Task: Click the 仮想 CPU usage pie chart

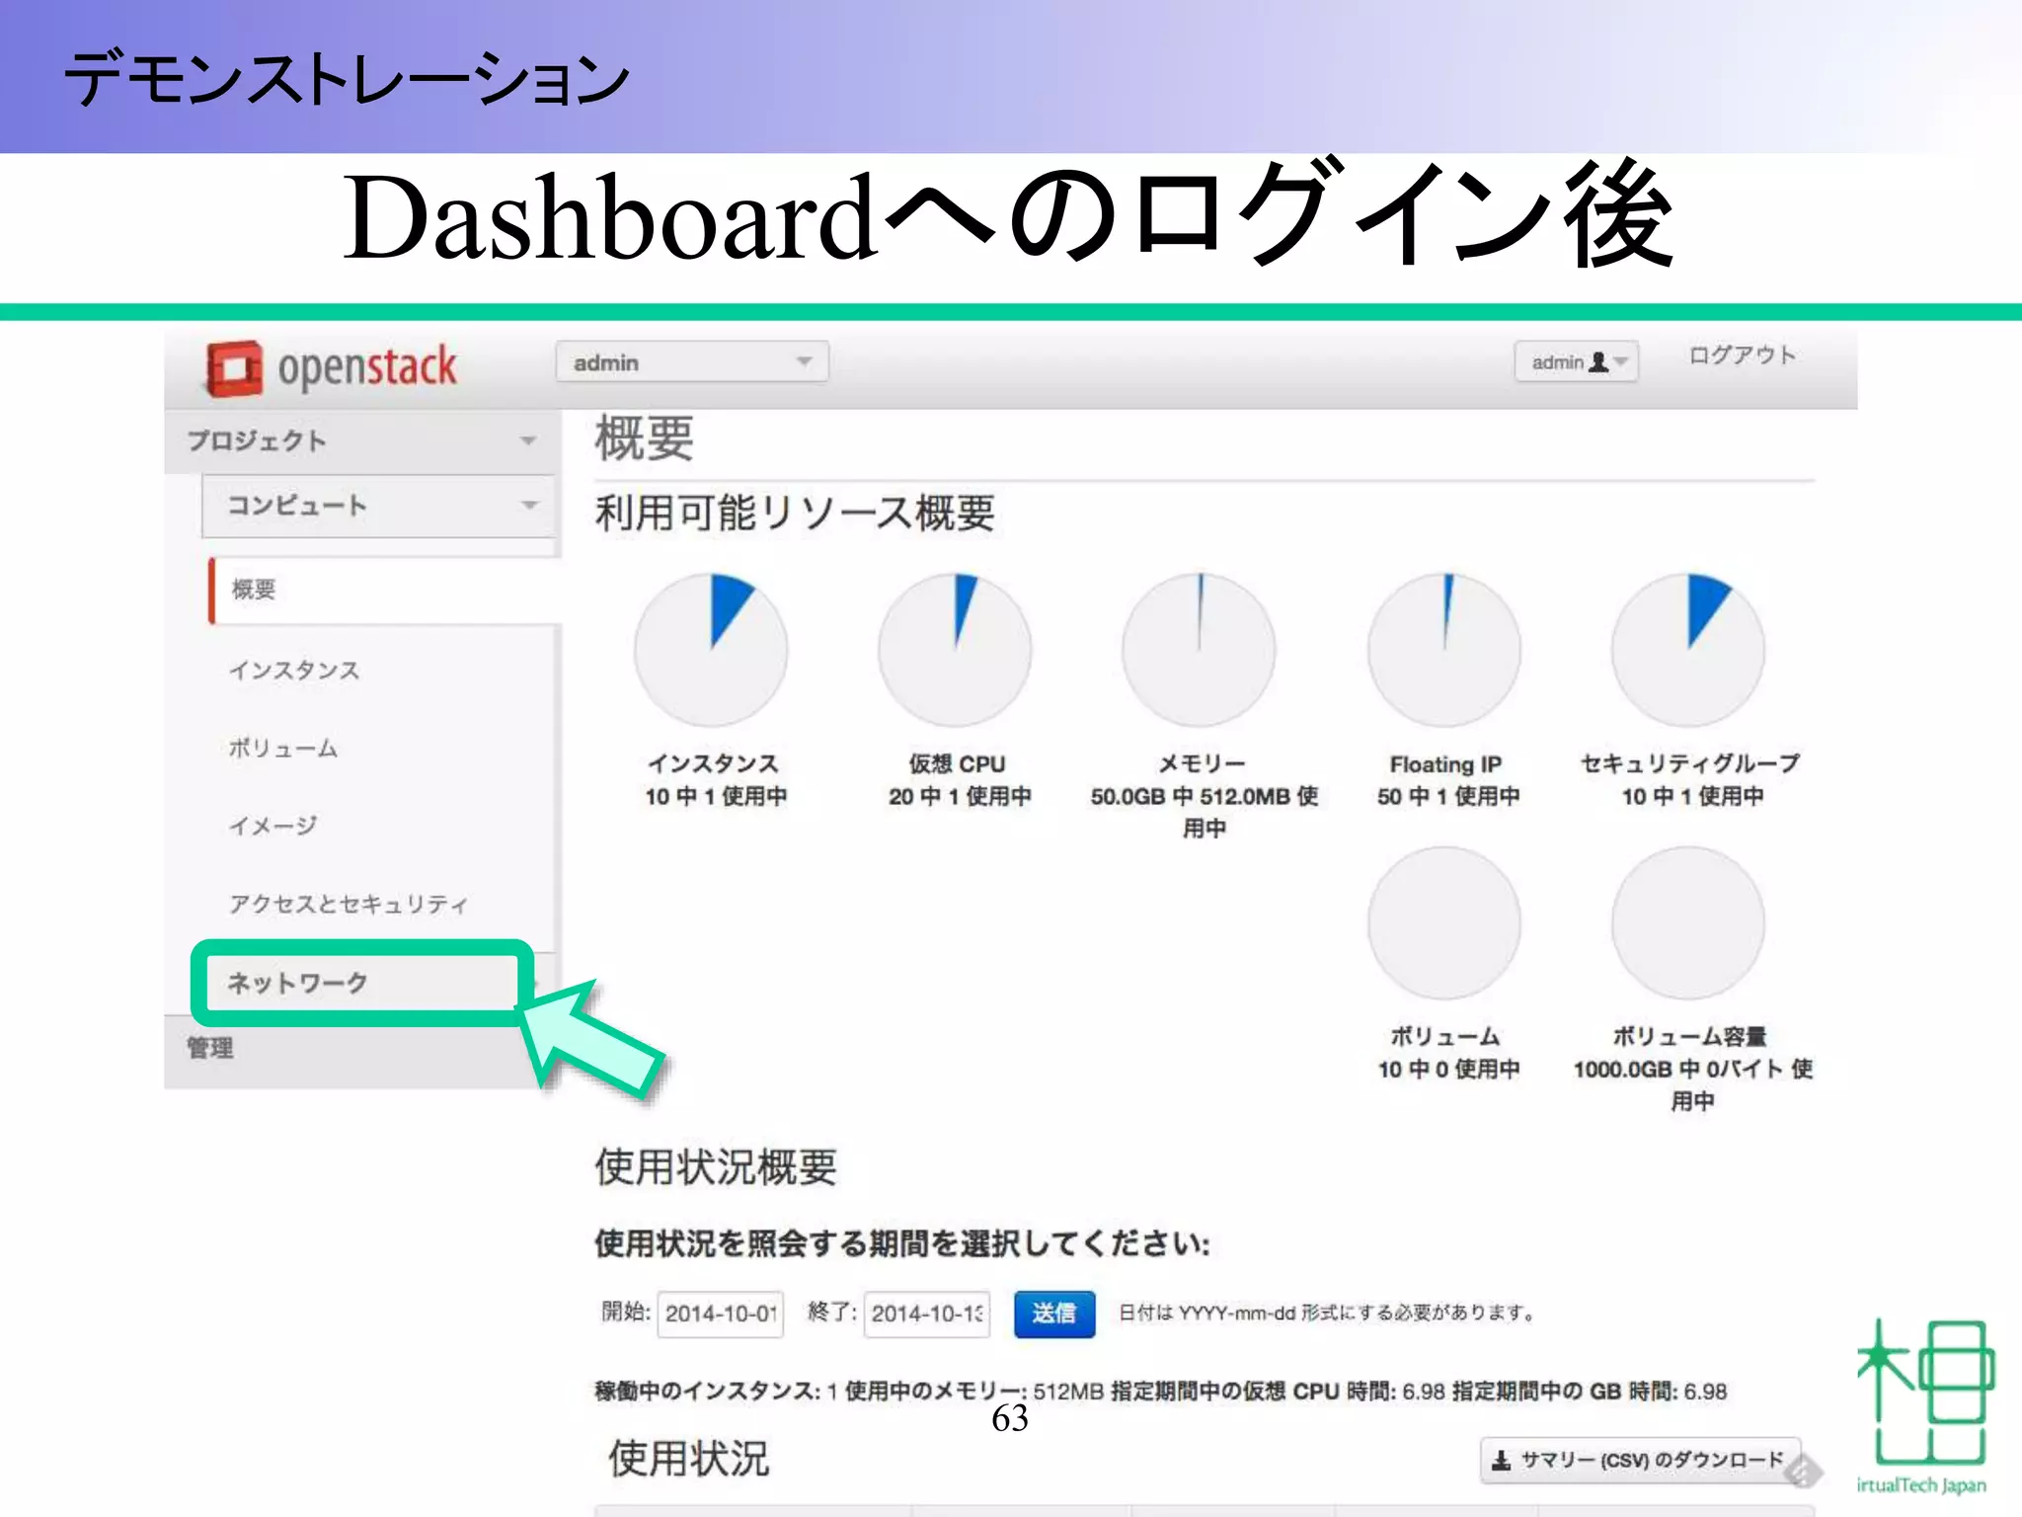Action: point(956,650)
